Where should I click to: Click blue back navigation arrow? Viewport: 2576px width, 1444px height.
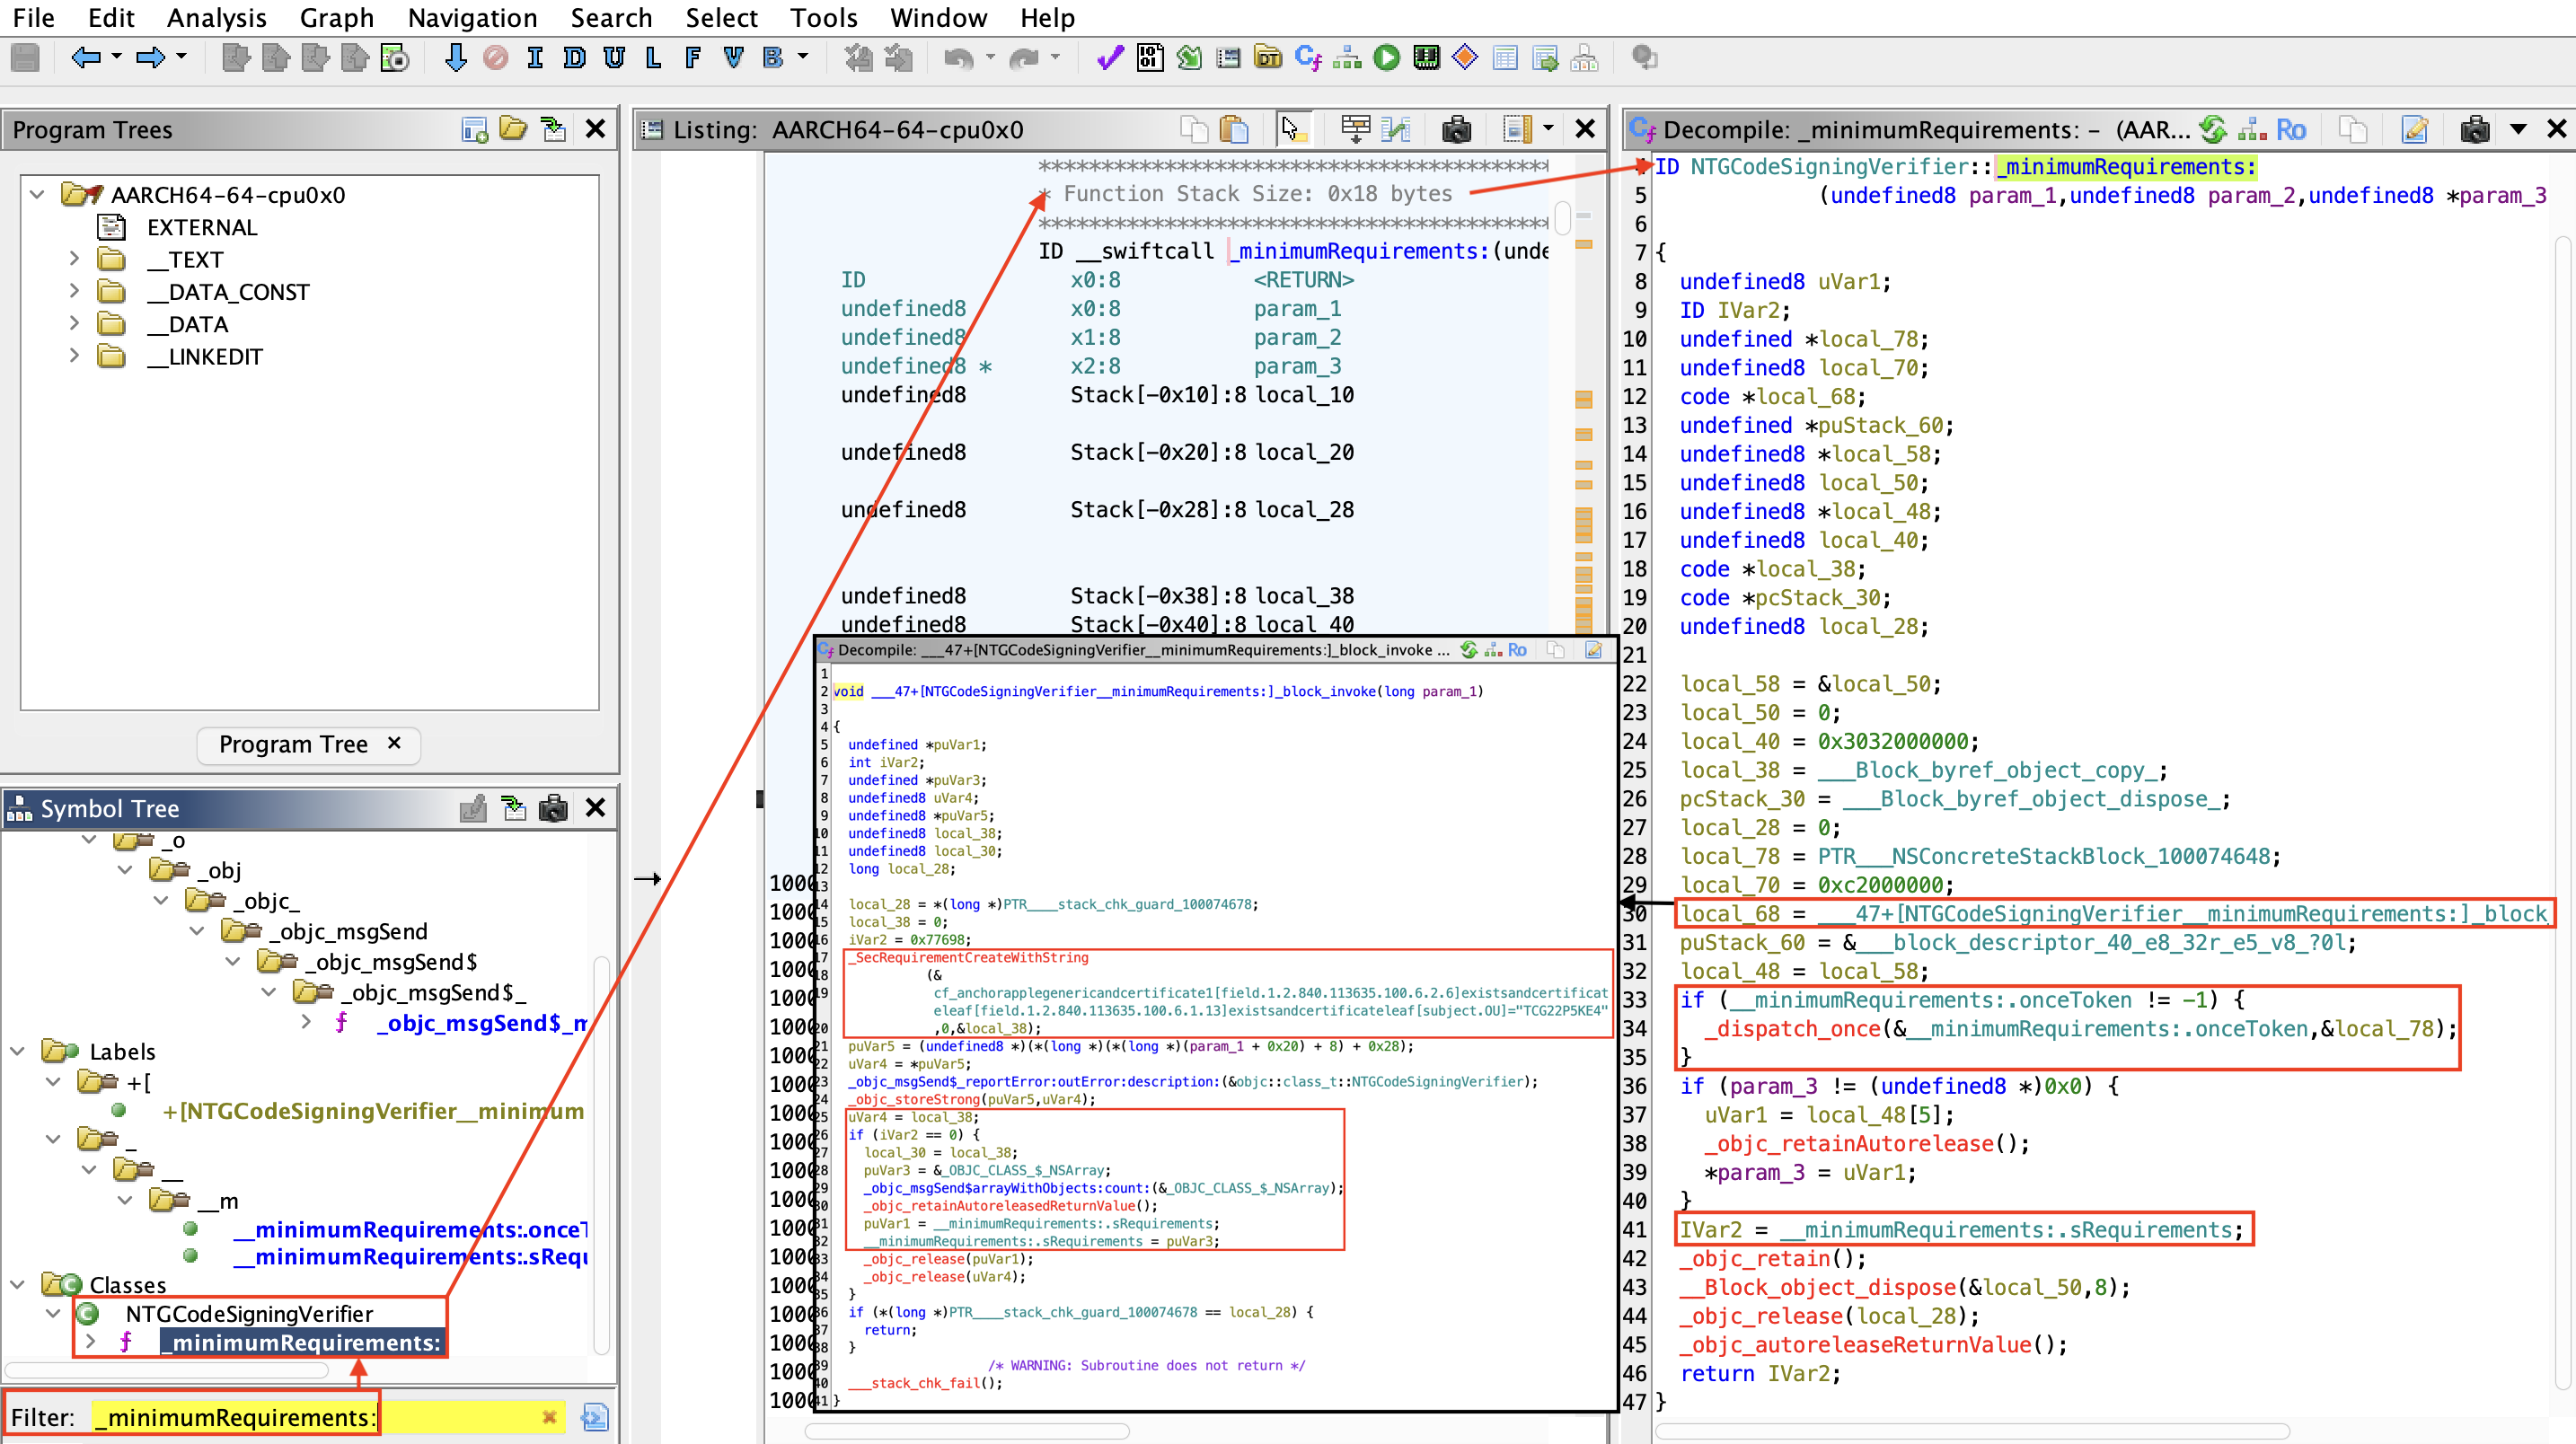pyautogui.click(x=86, y=58)
